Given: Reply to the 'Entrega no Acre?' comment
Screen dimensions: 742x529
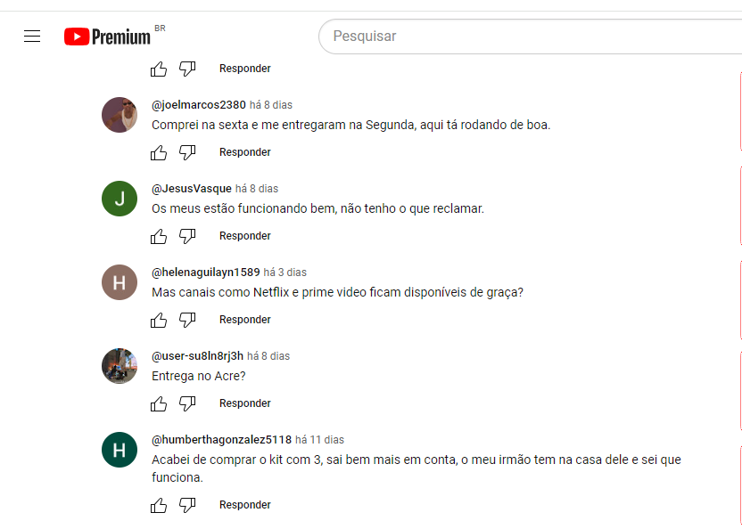Looking at the screenshot, I should [245, 403].
